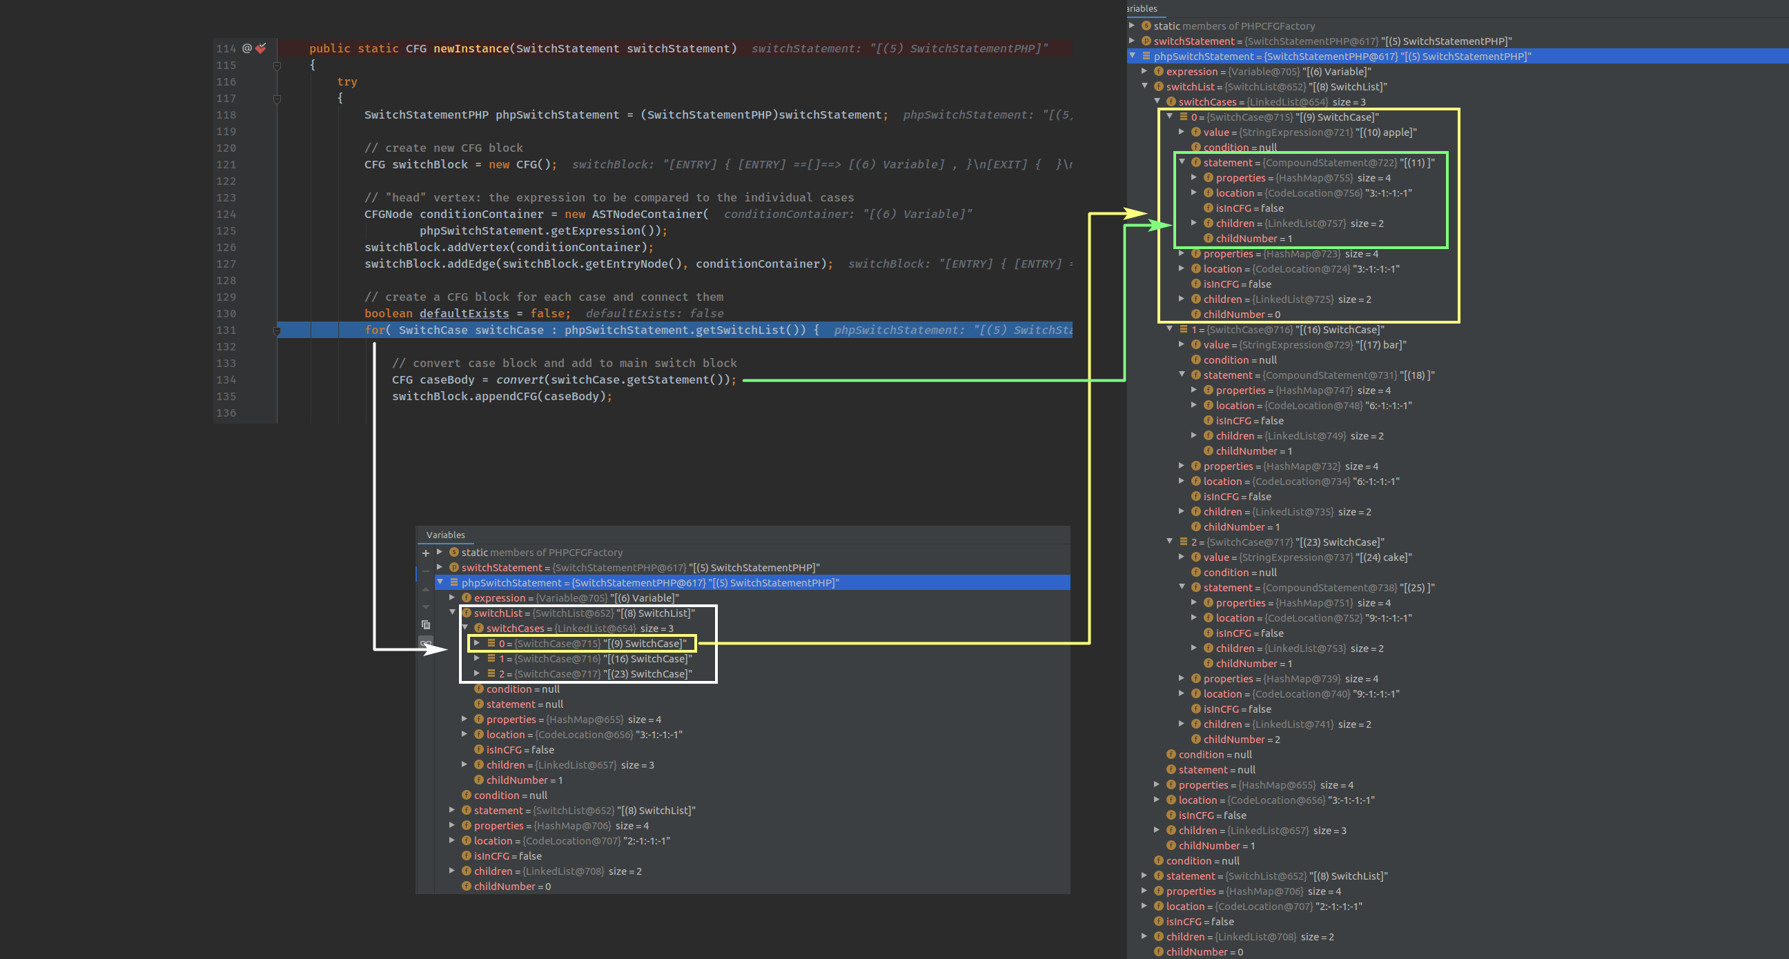The width and height of the screenshot is (1789, 959).
Task: Collapse switchList node in lower Variables panel
Action: (452, 613)
